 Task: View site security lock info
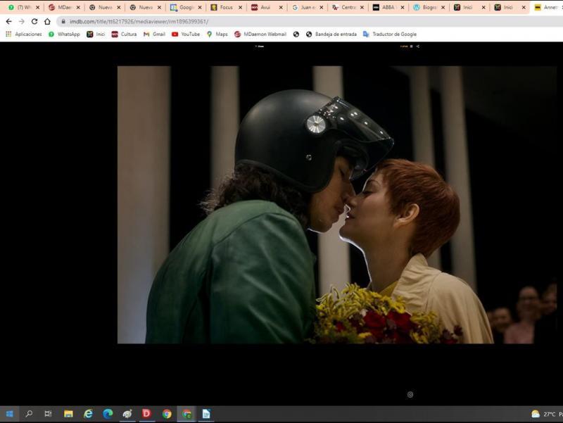(63, 22)
